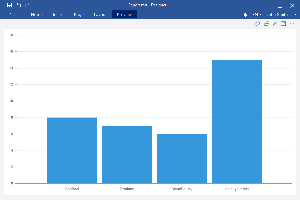This screenshot has height=200, width=300.
Task: Refresh the chart preview
Action: click(257, 24)
